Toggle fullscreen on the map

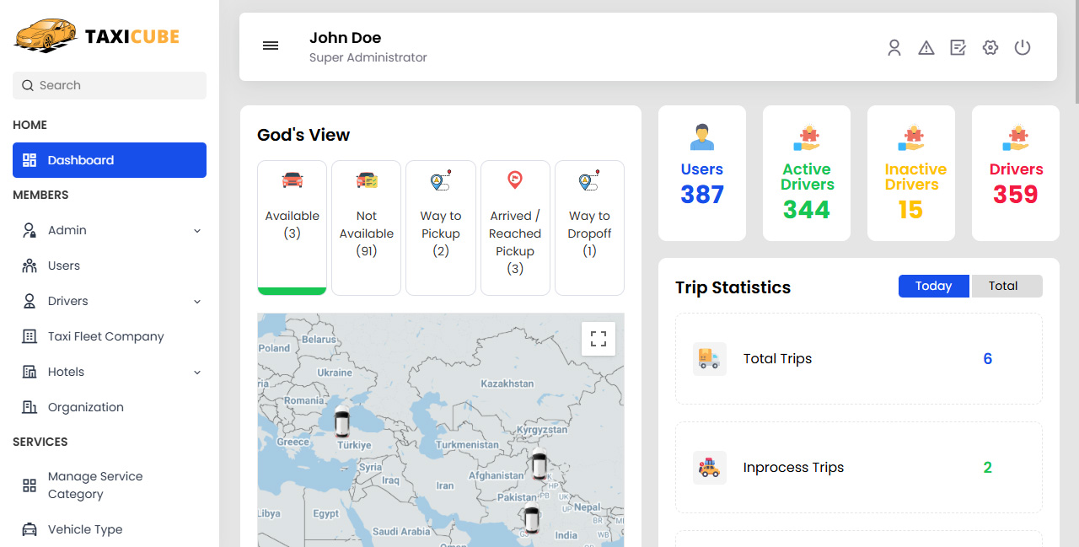point(599,339)
